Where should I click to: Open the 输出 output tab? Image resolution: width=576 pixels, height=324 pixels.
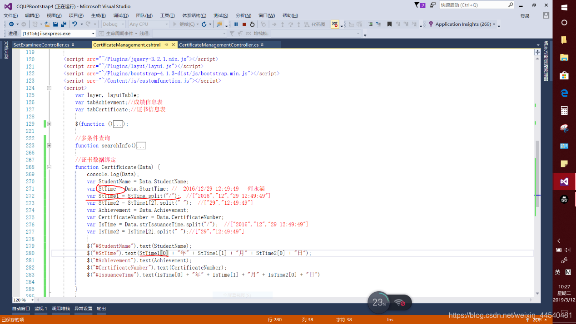pos(101,309)
